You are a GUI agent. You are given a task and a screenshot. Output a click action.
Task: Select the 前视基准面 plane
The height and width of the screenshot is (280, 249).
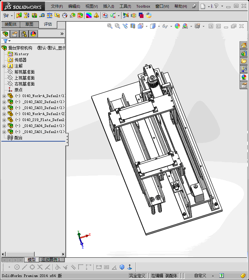(x=24, y=72)
